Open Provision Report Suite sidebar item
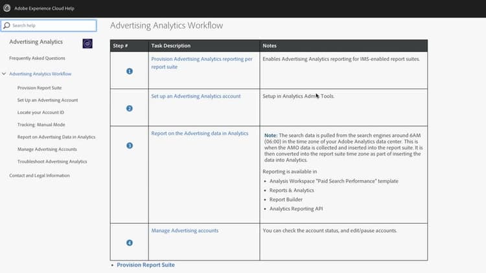The width and height of the screenshot is (486, 273). tap(40, 88)
